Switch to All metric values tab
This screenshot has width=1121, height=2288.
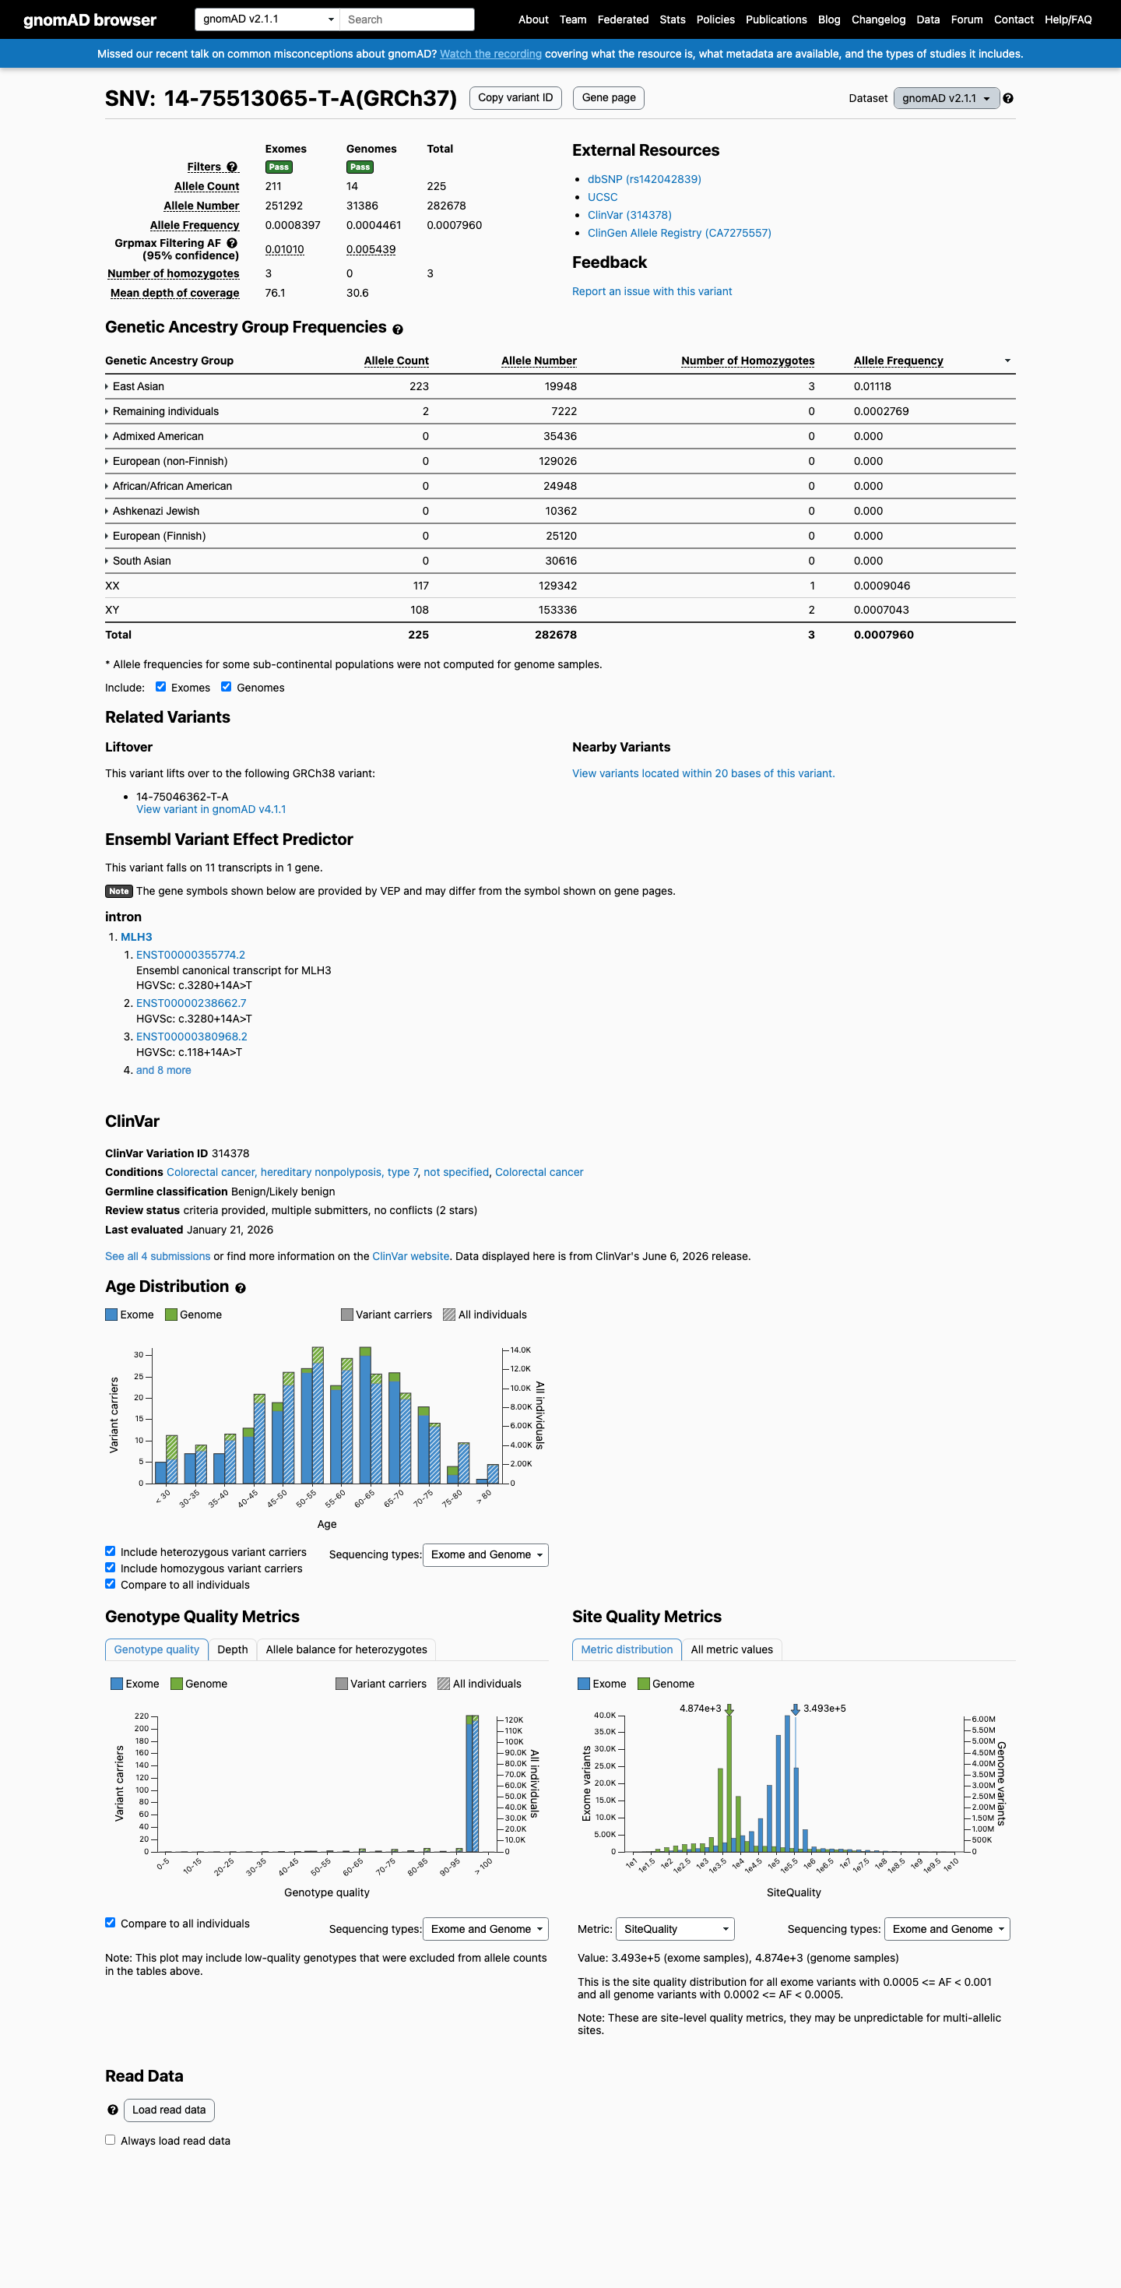pyautogui.click(x=731, y=1649)
